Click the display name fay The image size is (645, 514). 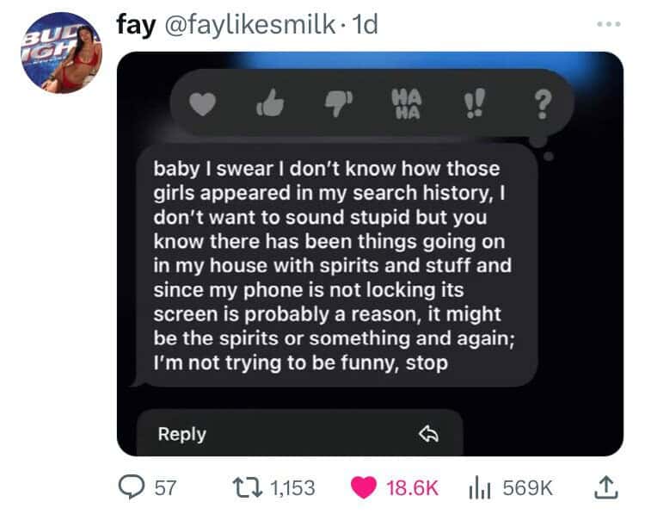[x=136, y=25]
